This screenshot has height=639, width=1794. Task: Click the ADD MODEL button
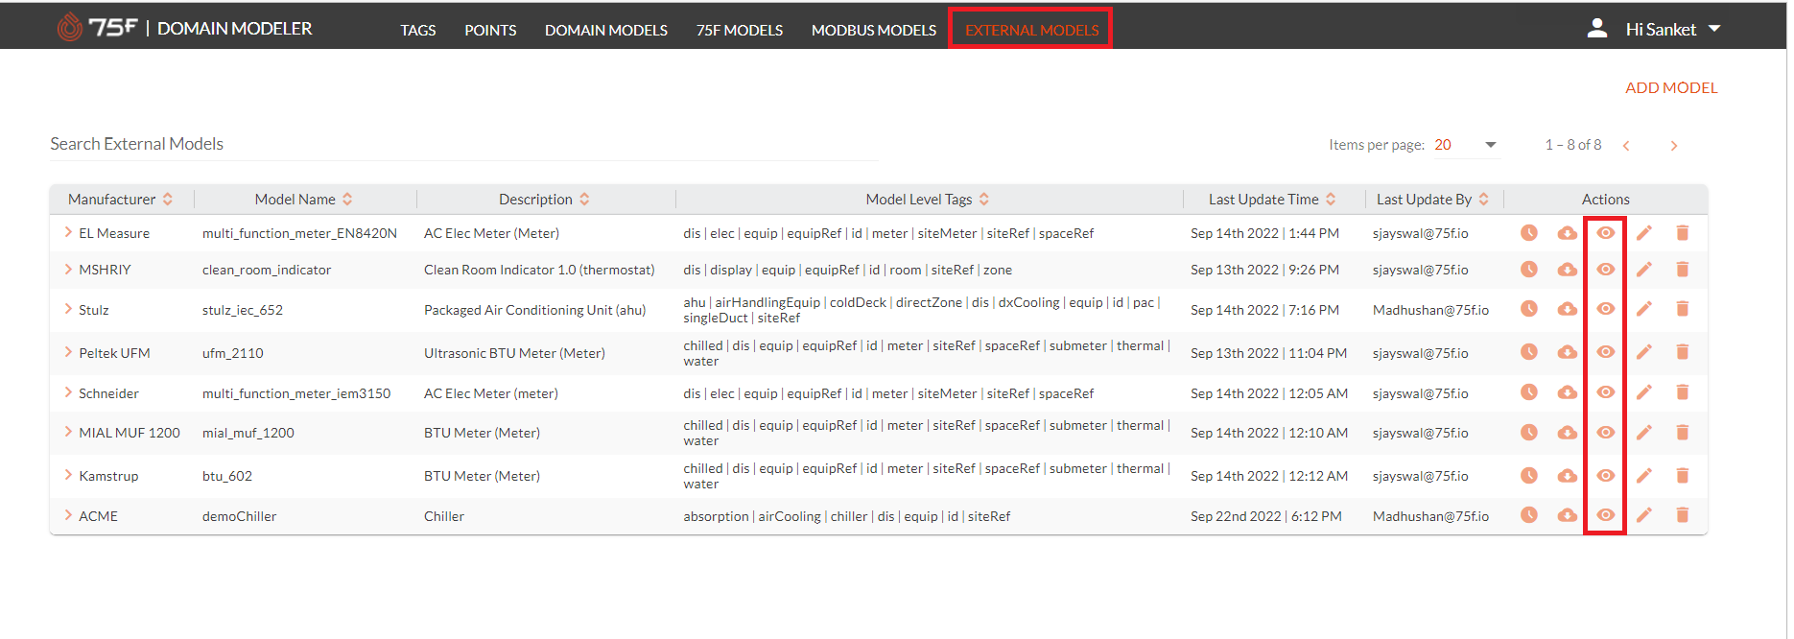[1671, 88]
